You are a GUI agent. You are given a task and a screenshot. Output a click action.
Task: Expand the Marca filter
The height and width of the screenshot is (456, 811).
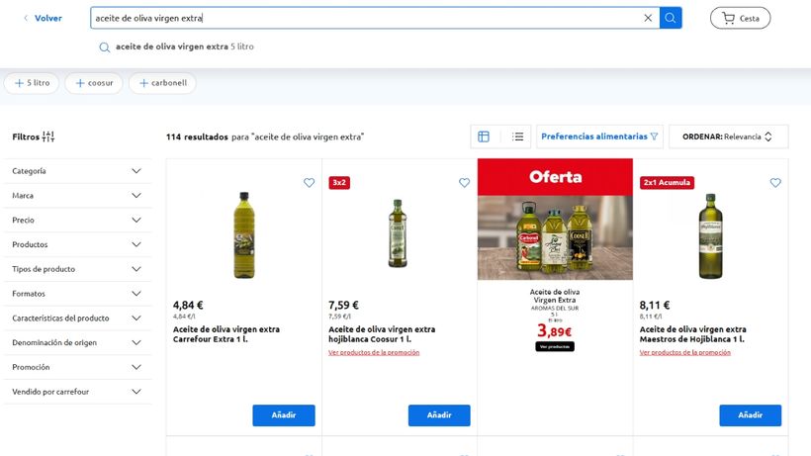pyautogui.click(x=77, y=196)
